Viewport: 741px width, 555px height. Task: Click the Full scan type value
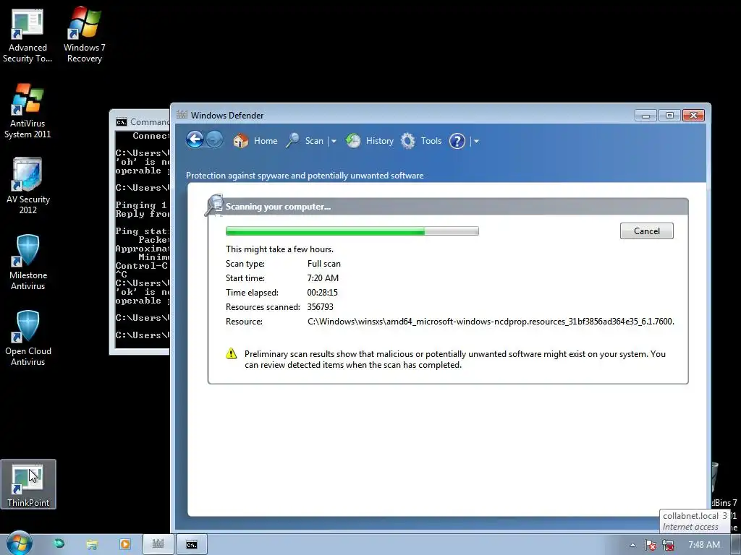coord(323,264)
